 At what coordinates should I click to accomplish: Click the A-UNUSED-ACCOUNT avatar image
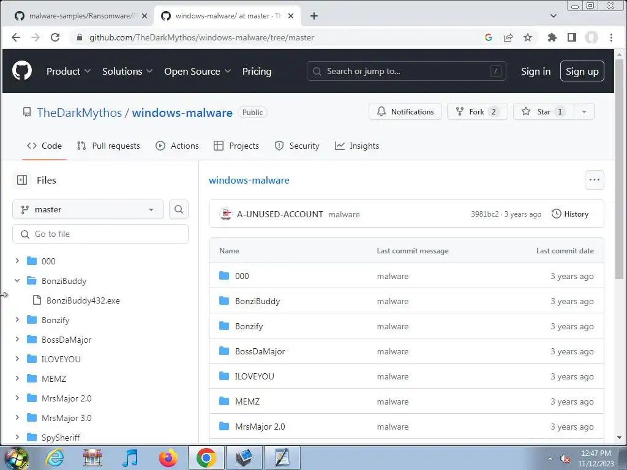coord(226,214)
